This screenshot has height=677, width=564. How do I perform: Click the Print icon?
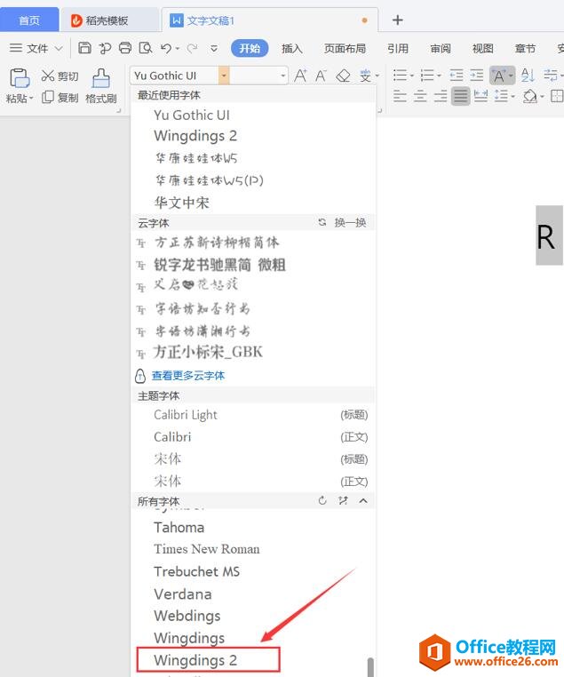(125, 48)
